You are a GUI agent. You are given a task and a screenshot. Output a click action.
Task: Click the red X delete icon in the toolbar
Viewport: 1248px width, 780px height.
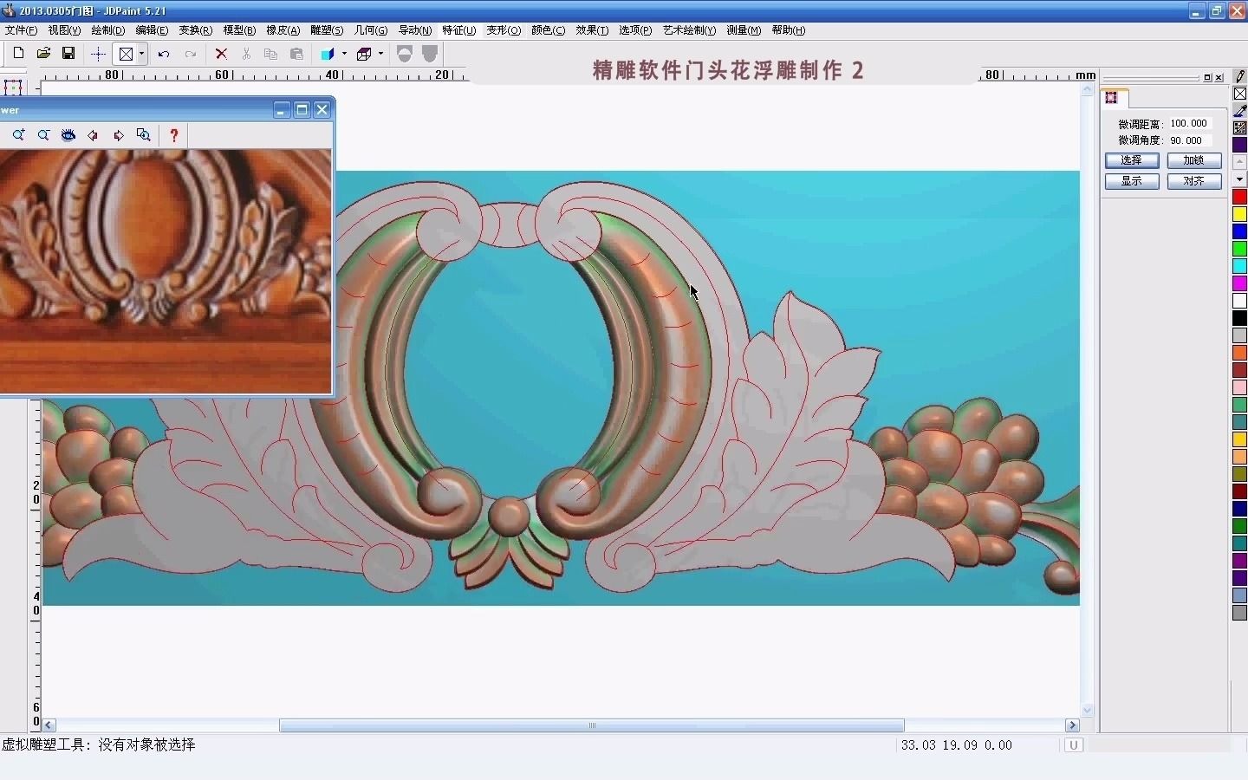(222, 54)
